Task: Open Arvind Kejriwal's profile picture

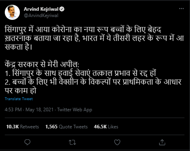Action: [x=12, y=12]
